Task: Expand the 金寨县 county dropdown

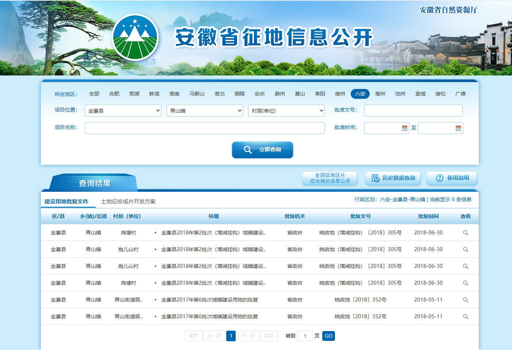Action: coord(123,110)
